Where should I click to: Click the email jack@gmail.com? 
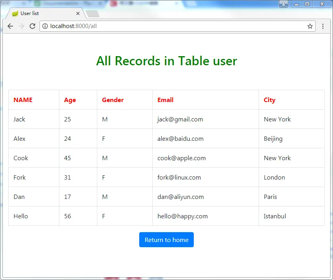coord(180,119)
